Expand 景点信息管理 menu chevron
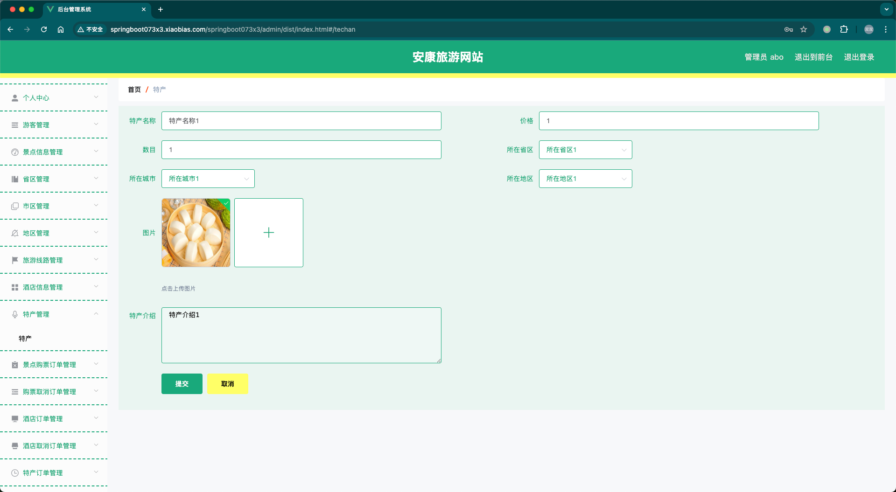The height and width of the screenshot is (492, 896). pos(96,151)
